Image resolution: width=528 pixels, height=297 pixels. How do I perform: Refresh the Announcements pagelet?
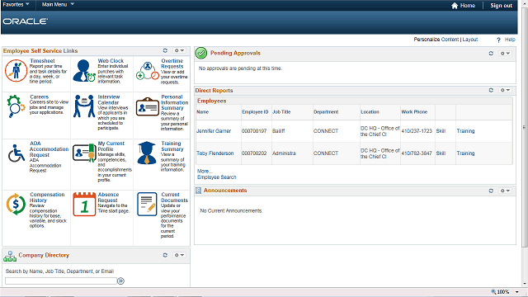(491, 191)
